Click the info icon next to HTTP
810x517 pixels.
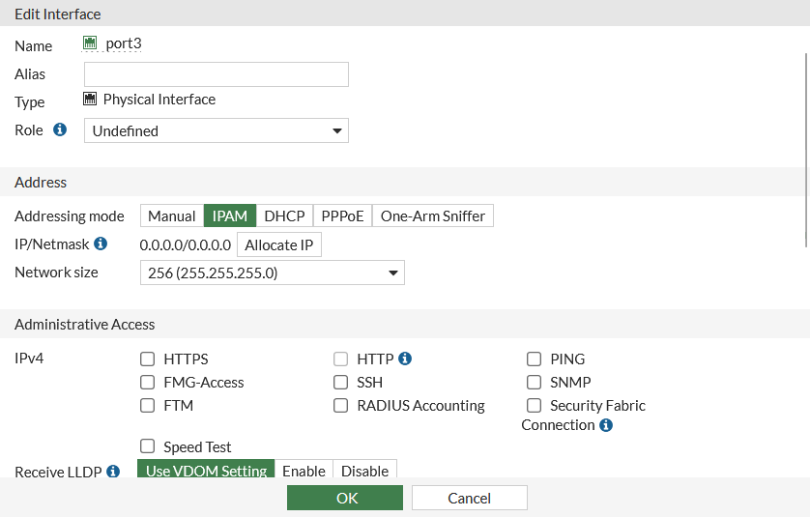pyautogui.click(x=405, y=359)
